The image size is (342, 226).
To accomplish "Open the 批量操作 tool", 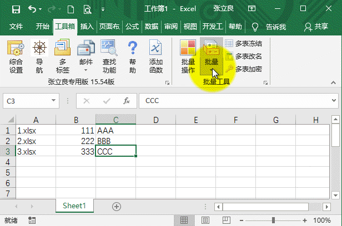I will point(188,57).
